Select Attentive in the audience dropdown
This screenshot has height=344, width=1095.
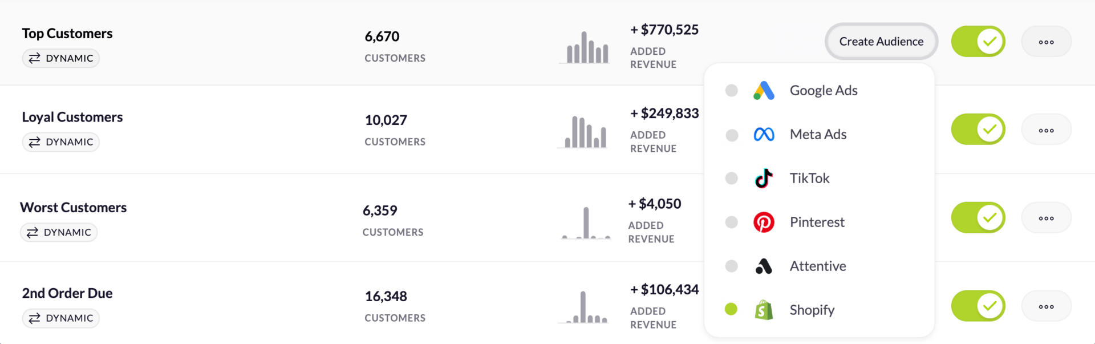[817, 266]
